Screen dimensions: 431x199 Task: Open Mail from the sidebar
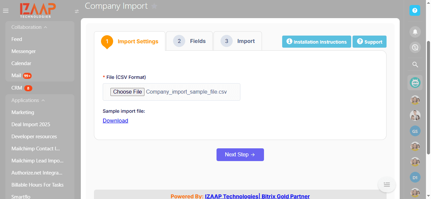tap(16, 75)
